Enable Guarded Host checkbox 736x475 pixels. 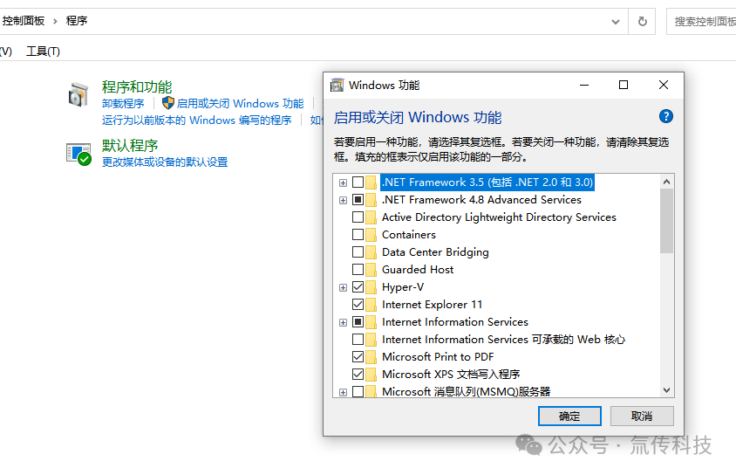358,270
